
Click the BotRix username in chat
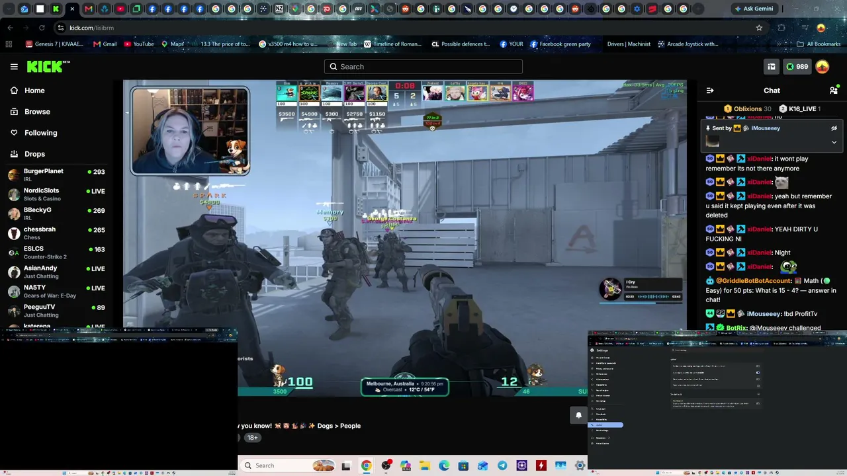[736, 328]
